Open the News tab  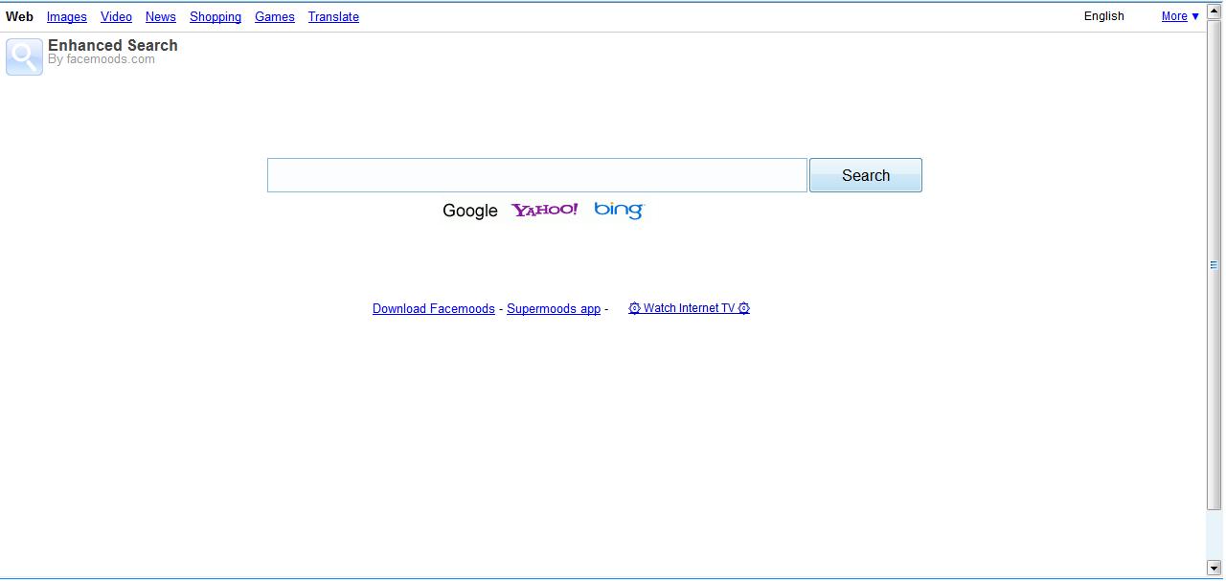coord(161,17)
